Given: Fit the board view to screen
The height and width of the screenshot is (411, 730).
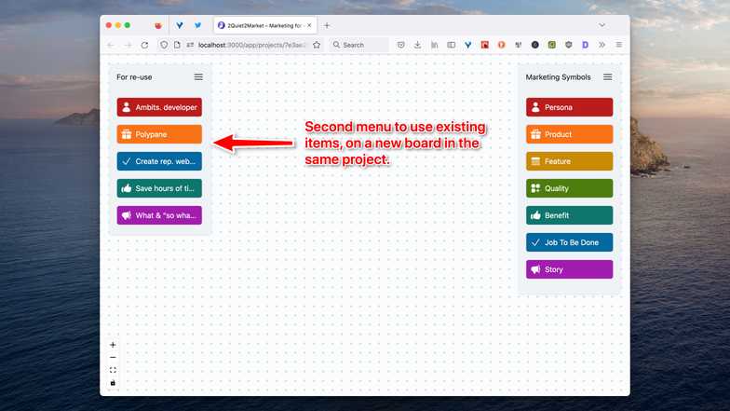Looking at the screenshot, I should coord(113,370).
